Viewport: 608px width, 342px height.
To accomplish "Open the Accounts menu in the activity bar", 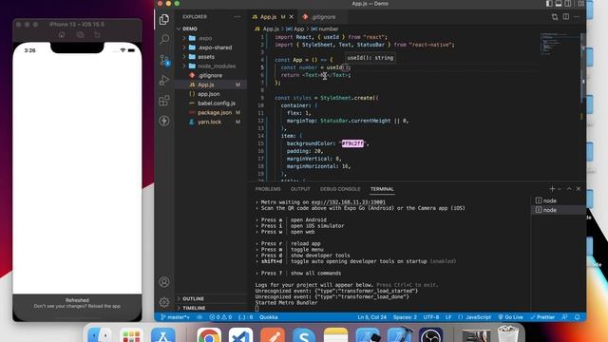I will (164, 282).
